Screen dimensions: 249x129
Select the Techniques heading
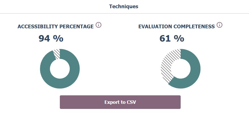[124, 6]
